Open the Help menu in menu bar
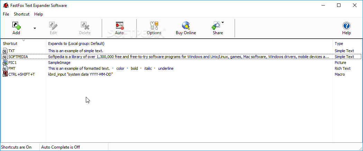The image size is (363, 151). tap(38, 14)
